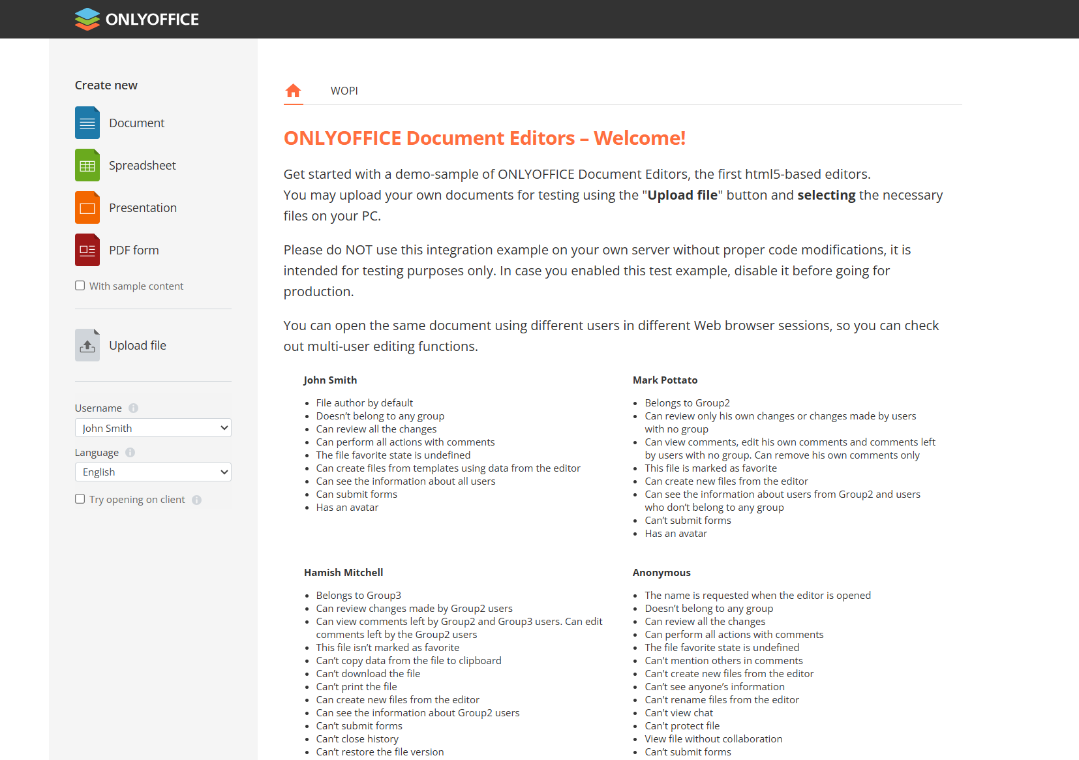Click 'Can't print the file' item
This screenshot has width=1079, height=760.
pos(356,687)
